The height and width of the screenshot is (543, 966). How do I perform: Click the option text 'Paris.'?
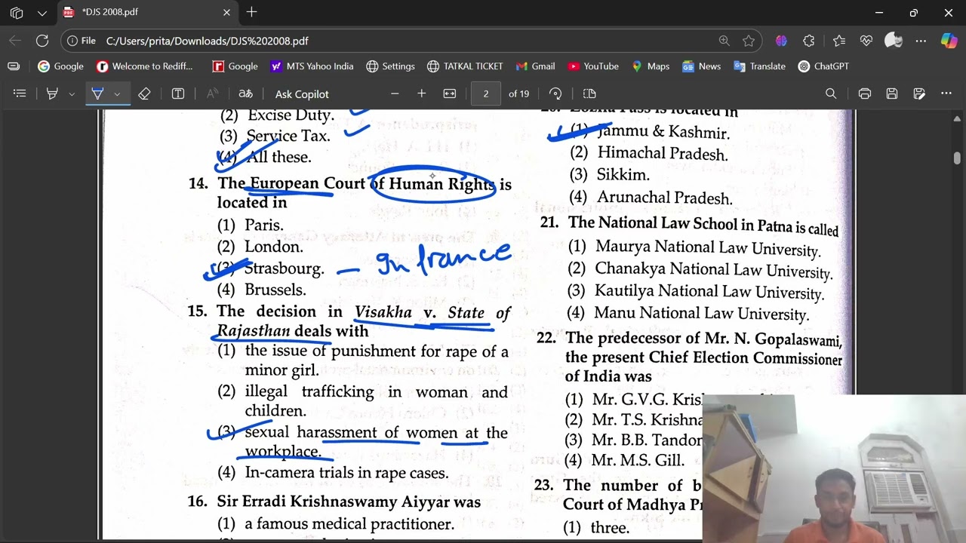tap(264, 225)
